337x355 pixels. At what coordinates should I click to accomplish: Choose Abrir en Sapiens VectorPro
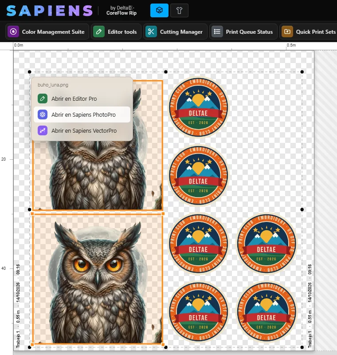click(82, 130)
